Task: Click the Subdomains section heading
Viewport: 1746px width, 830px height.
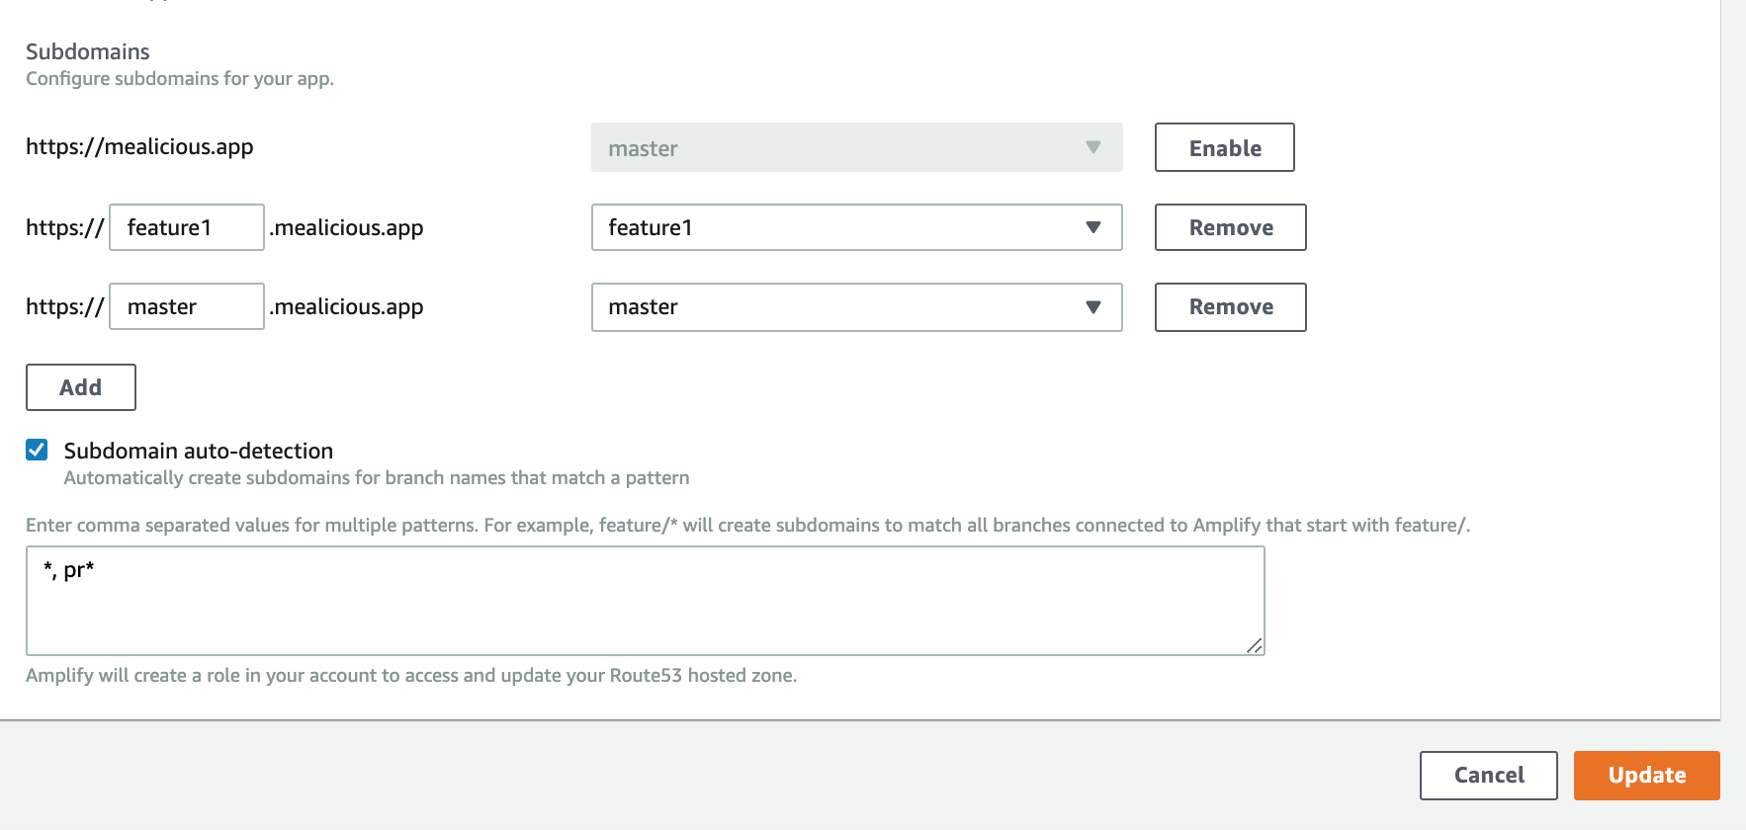Action: 87,51
